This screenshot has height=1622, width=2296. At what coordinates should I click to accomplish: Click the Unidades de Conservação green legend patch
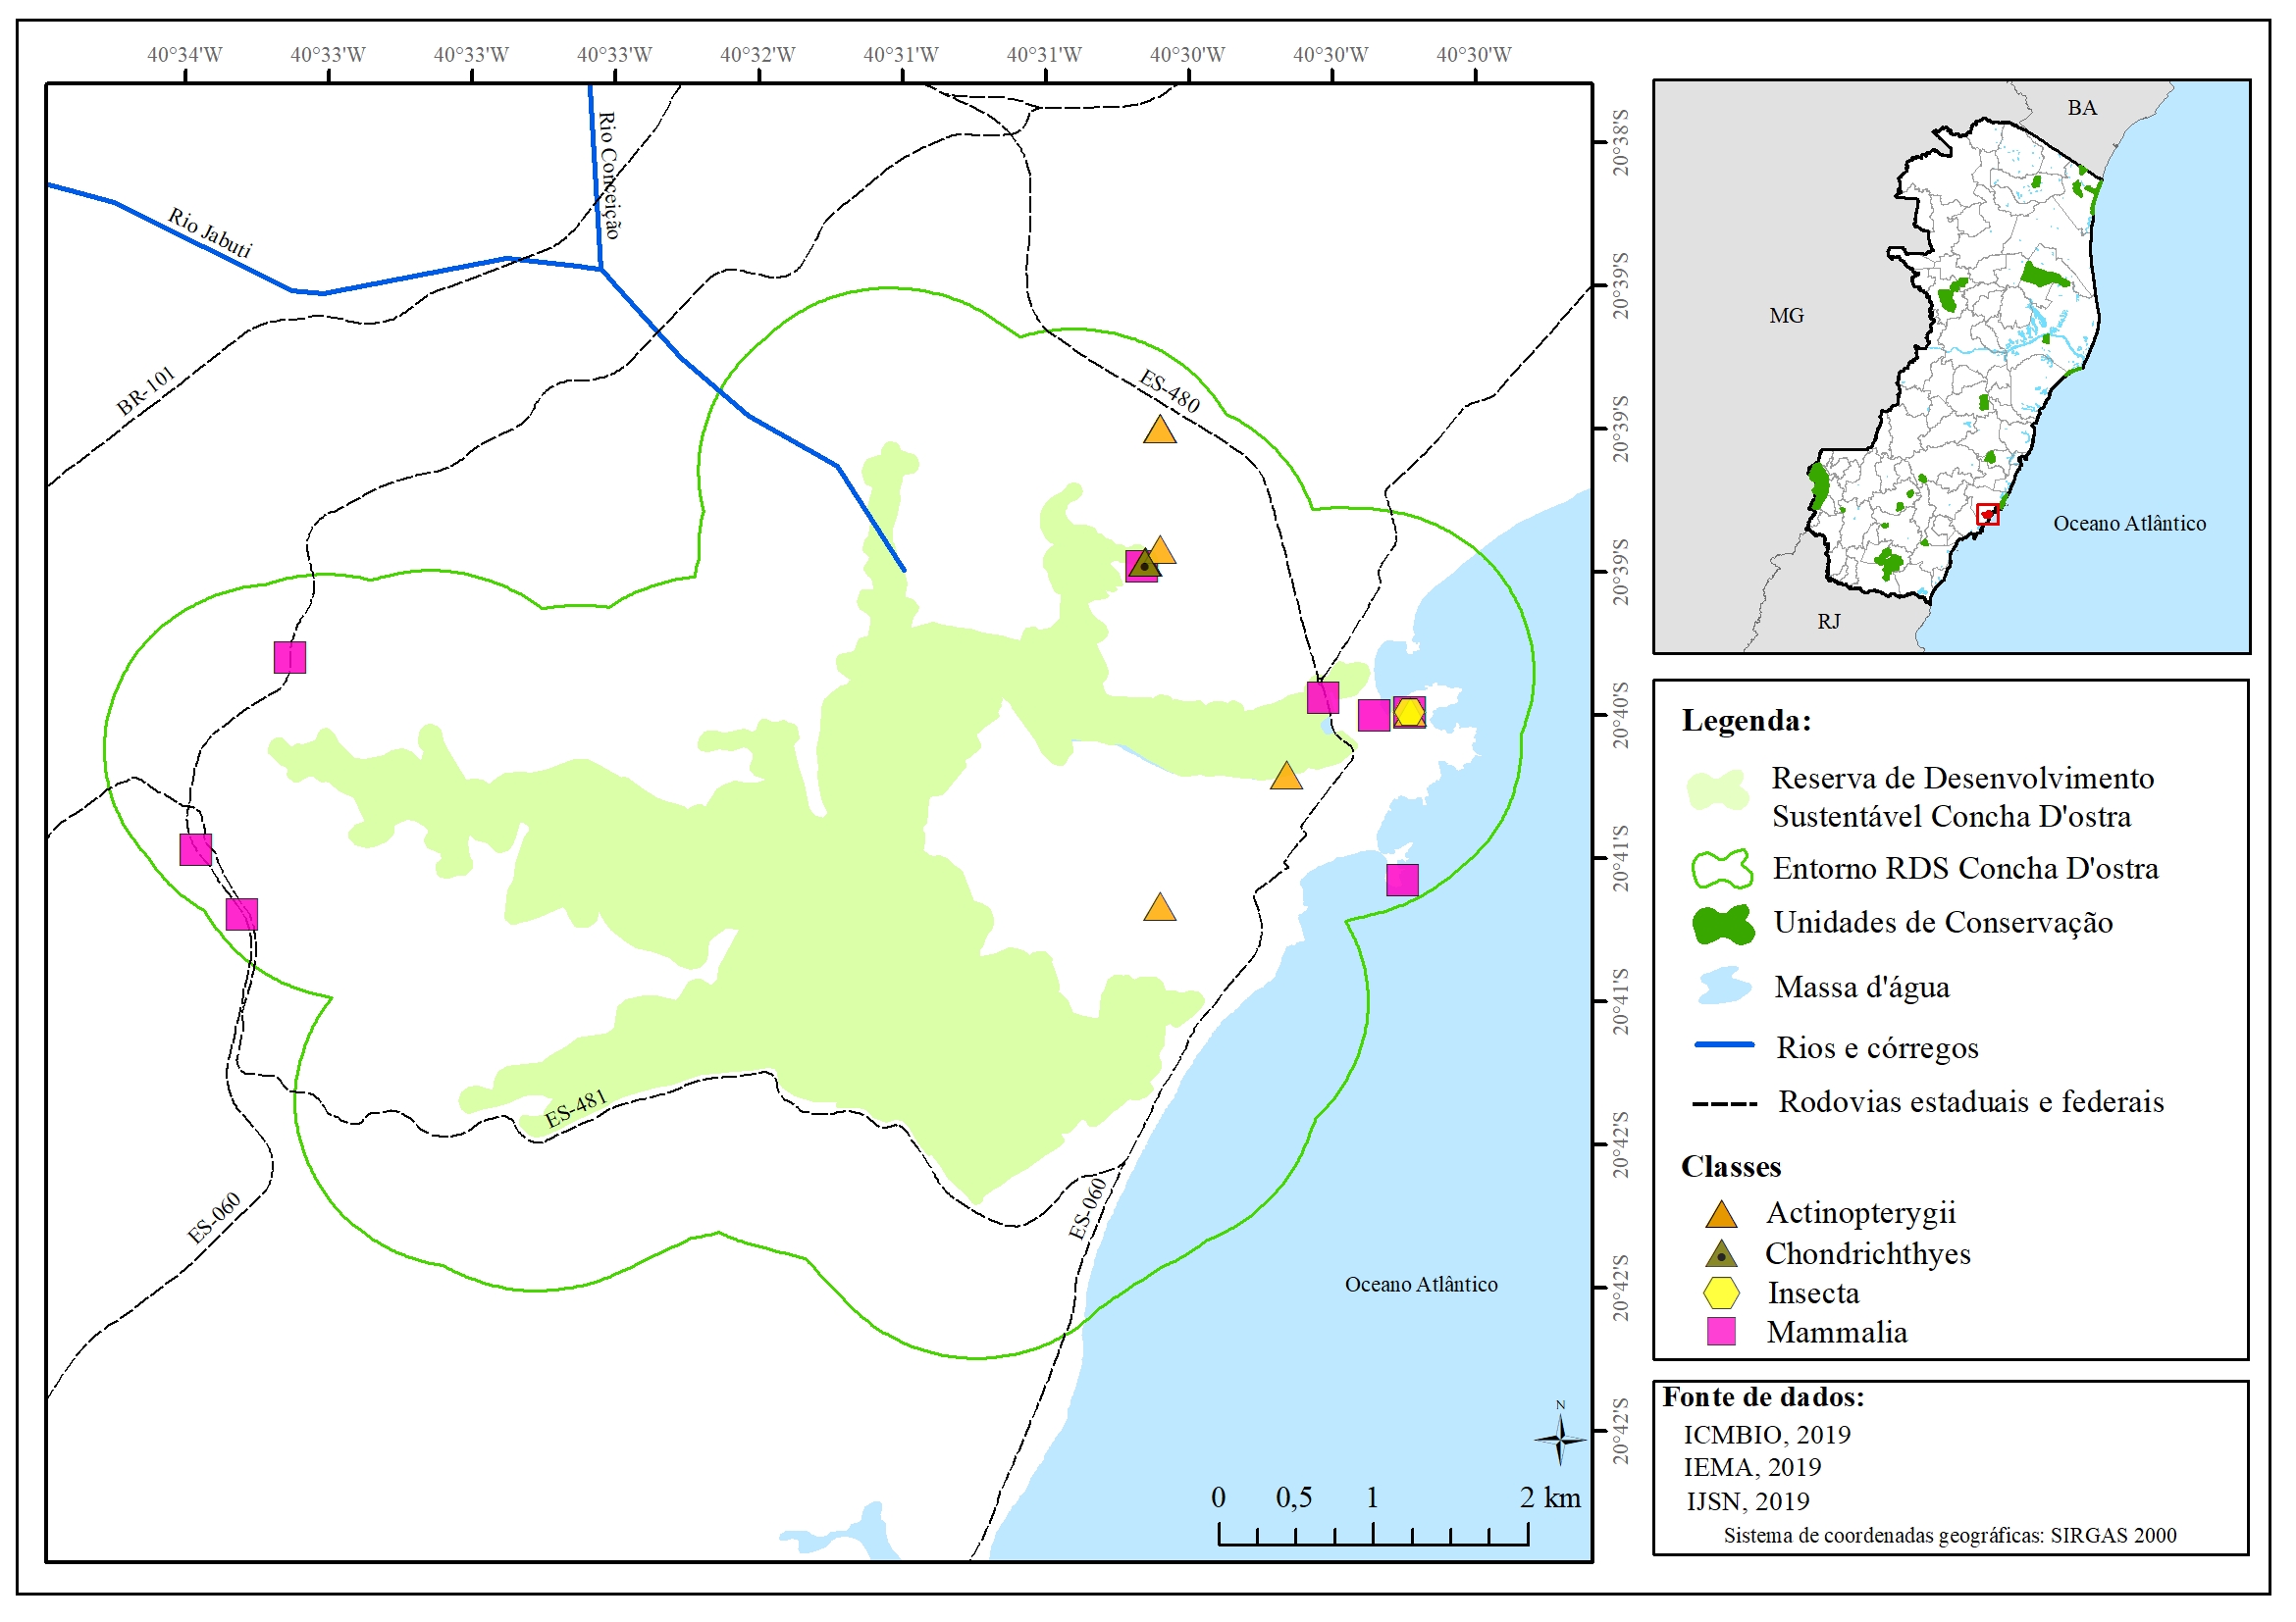1723,925
